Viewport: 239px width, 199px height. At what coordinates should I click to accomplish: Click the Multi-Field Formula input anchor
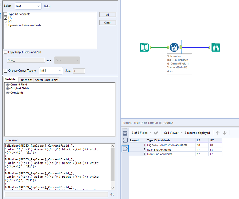pyautogui.click(x=168, y=47)
